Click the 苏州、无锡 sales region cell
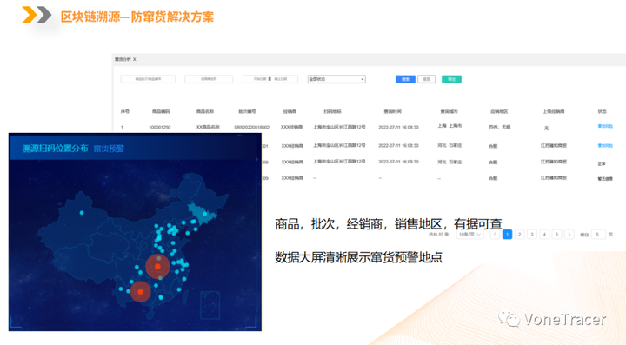The width and height of the screenshot is (626, 345). [x=499, y=127]
